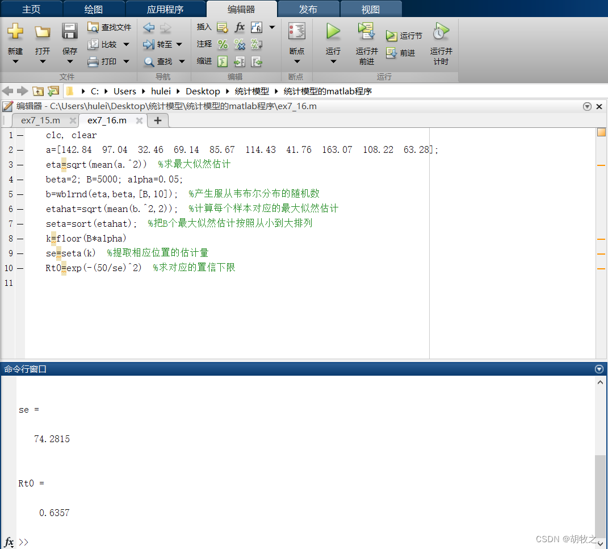
Task: Click the breakpoint dash on line 5
Action: (20, 194)
